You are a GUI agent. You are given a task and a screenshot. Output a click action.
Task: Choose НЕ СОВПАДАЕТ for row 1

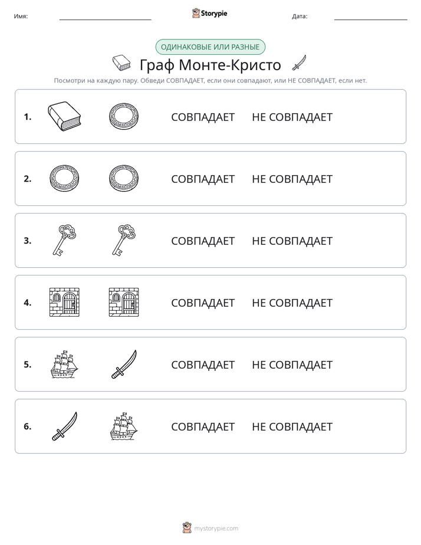(x=292, y=117)
